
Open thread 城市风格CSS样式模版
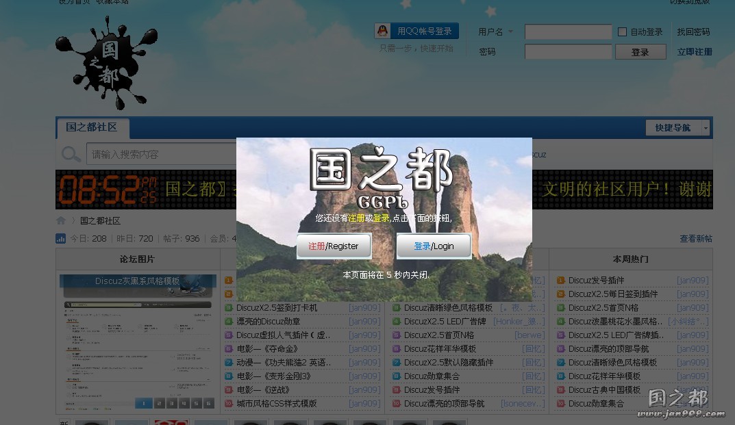pos(277,404)
